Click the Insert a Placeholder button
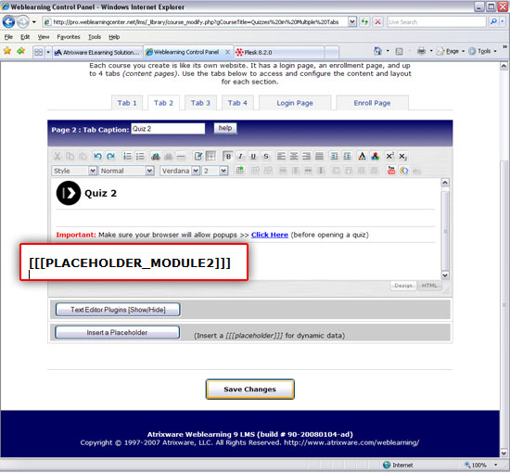The height and width of the screenshot is (473, 510). [117, 332]
